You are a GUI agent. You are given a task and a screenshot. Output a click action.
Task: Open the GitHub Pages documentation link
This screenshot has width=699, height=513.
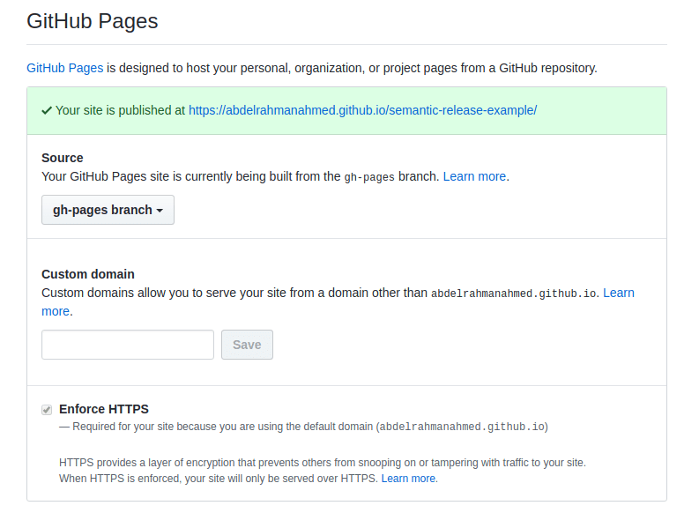coord(64,68)
